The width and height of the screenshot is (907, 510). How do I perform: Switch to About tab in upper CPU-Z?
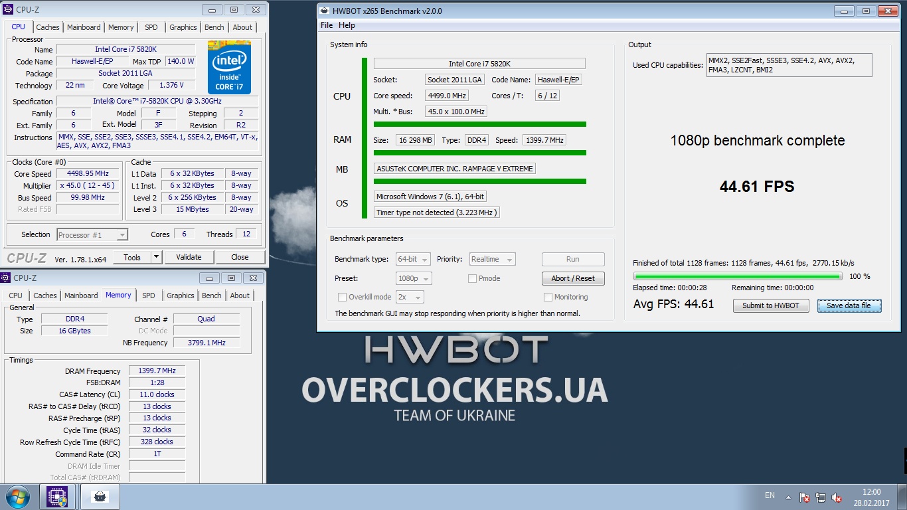pos(242,27)
